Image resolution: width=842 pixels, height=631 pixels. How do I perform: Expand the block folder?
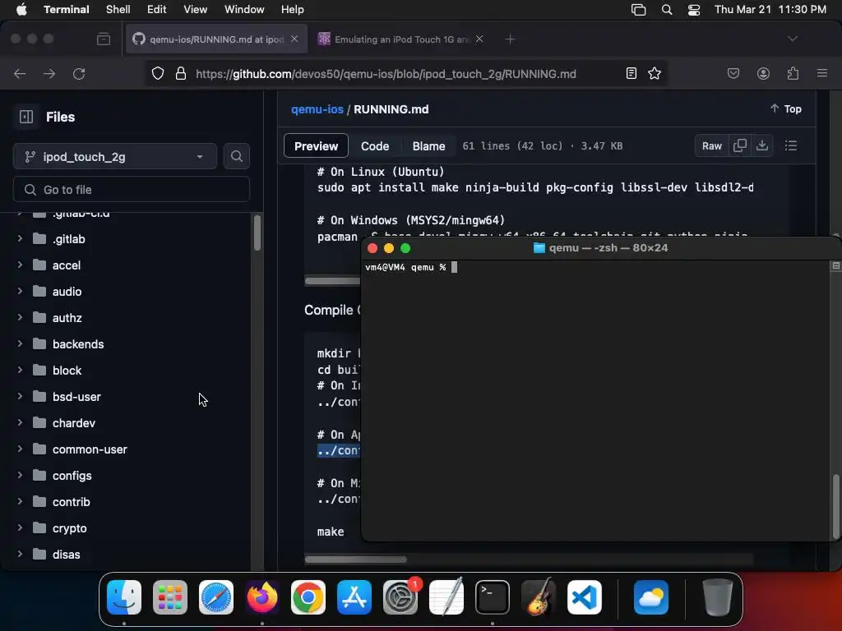20,370
